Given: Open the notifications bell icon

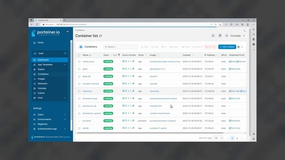Looking at the screenshot, I should 213,36.
